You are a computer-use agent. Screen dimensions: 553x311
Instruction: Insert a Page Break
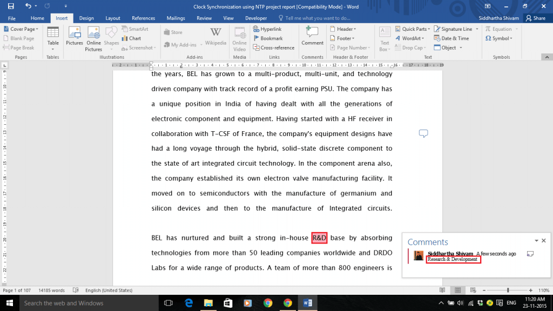(22, 47)
